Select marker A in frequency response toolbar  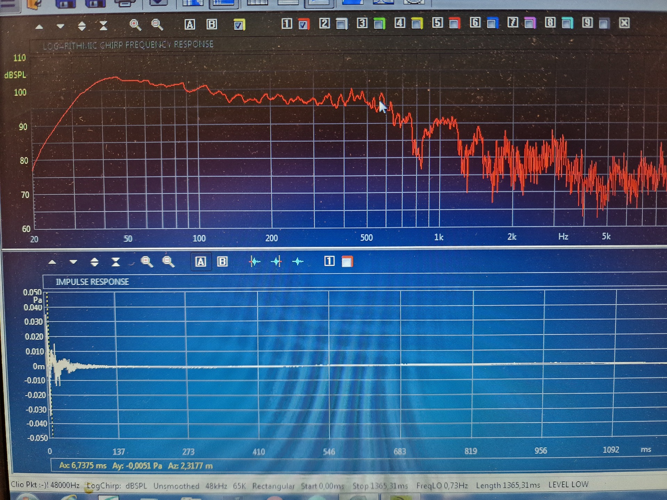click(x=190, y=24)
